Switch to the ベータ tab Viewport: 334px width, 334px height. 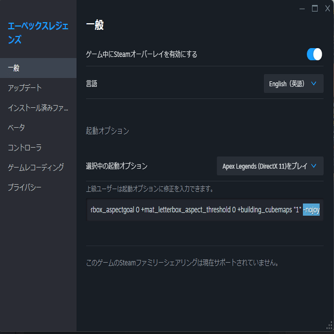pos(38,128)
